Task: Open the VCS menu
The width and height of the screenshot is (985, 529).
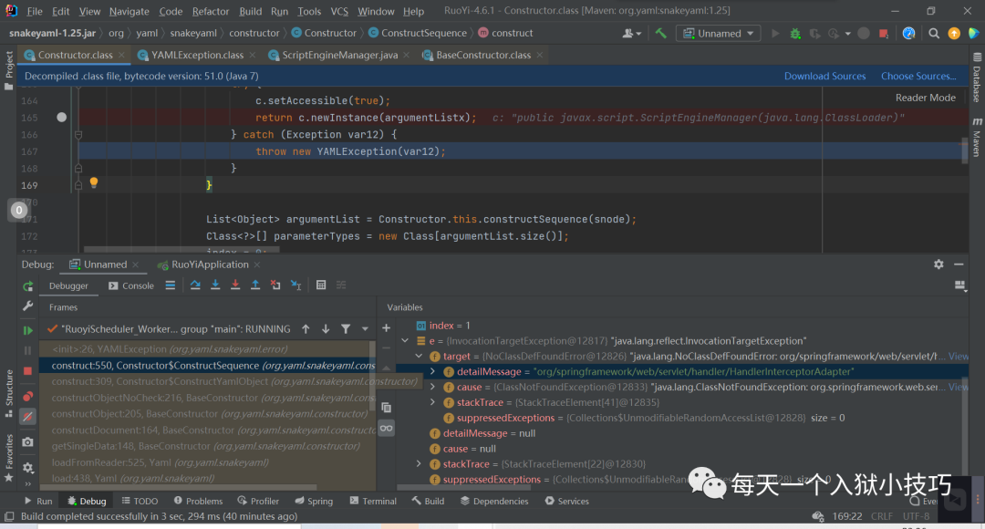Action: [x=339, y=11]
